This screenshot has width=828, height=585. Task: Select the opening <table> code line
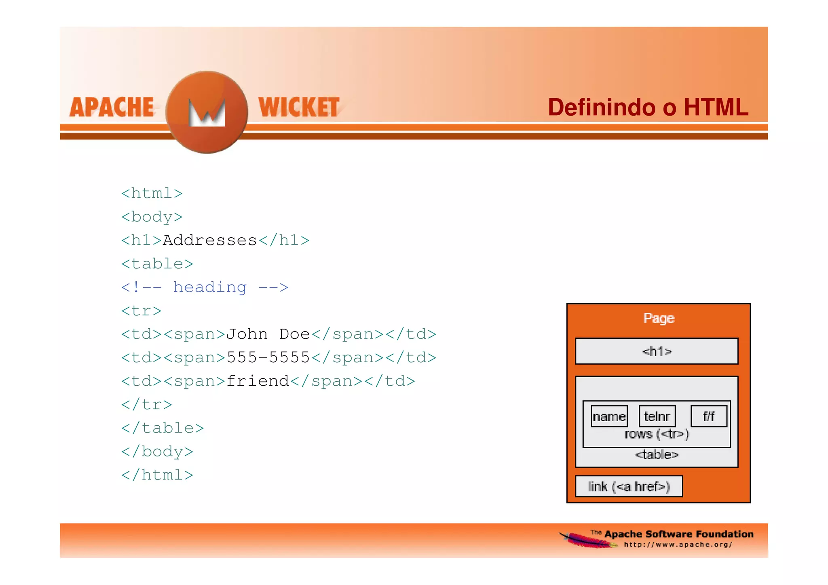pyautogui.click(x=157, y=264)
